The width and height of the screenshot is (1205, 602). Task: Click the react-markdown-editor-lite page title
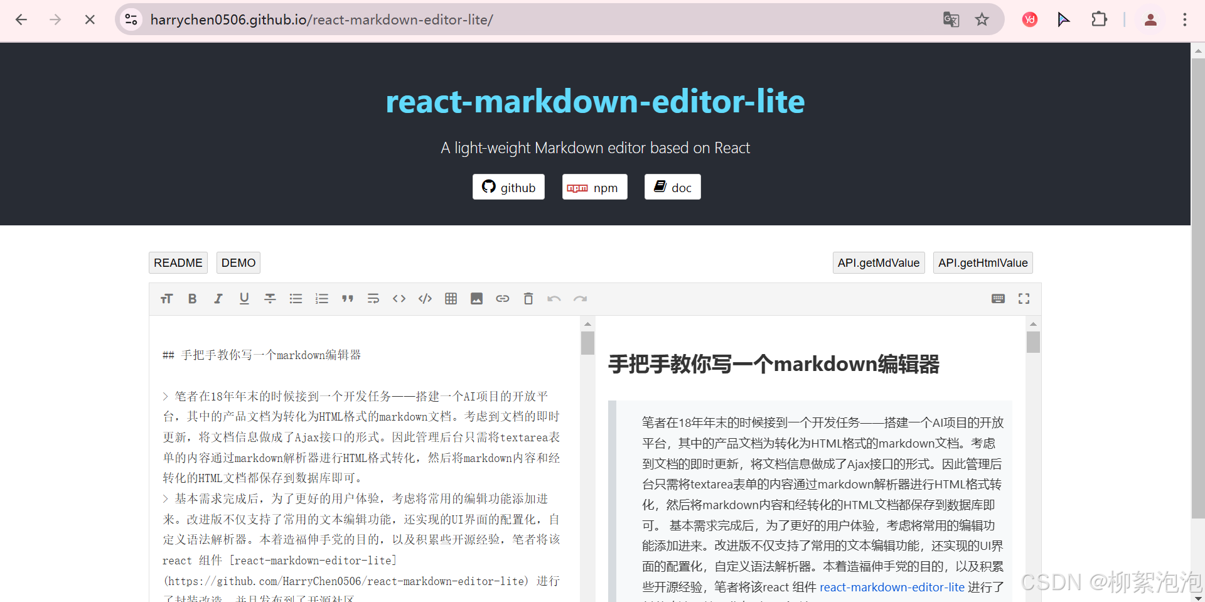tap(595, 102)
